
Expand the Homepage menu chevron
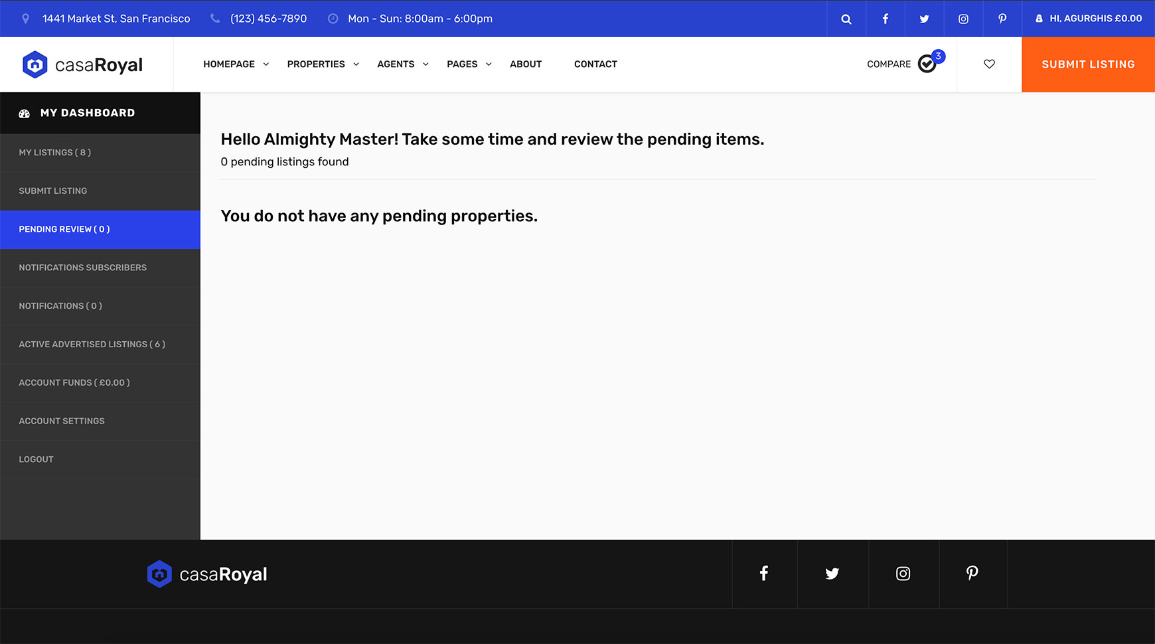coord(266,64)
